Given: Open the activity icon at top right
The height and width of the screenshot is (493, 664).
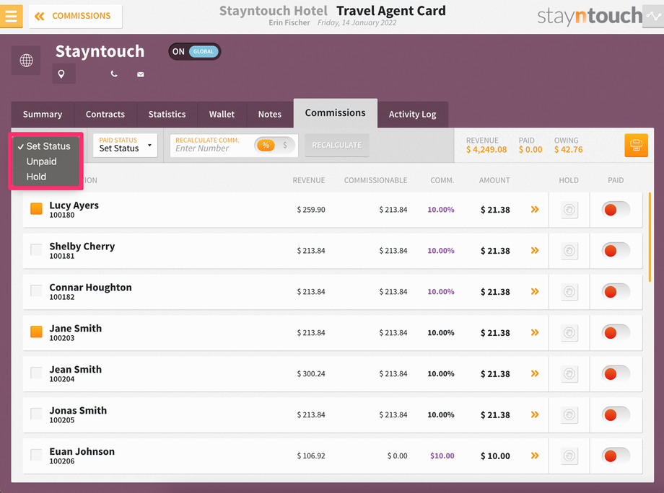Looking at the screenshot, I should [x=653, y=17].
